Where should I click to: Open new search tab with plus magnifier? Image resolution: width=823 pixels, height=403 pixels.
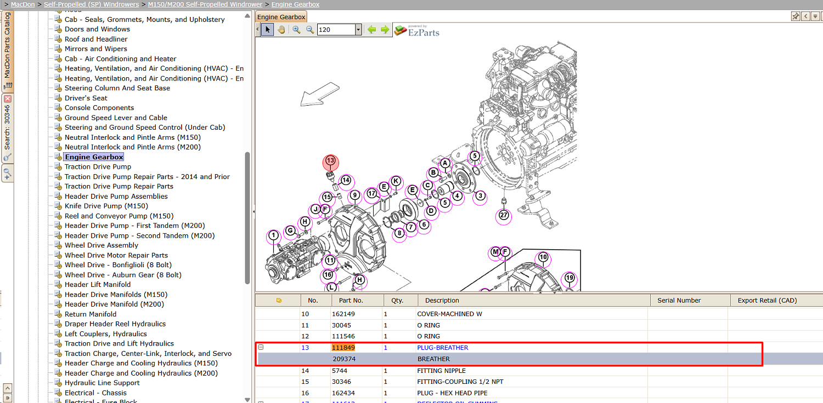click(x=7, y=174)
